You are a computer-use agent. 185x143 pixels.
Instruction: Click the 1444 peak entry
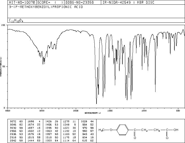pos(34,140)
